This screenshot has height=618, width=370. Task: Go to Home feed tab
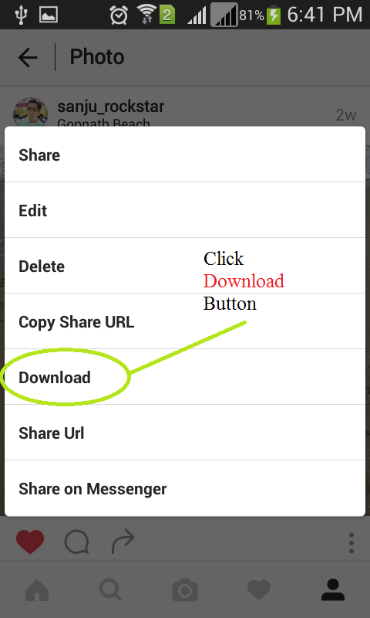coord(37,589)
